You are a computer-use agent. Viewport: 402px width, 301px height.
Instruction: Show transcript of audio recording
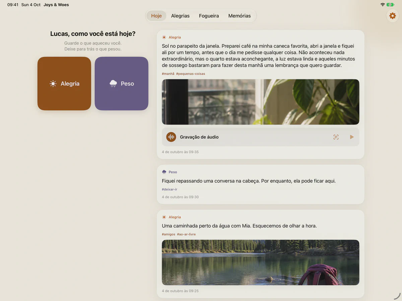336,137
